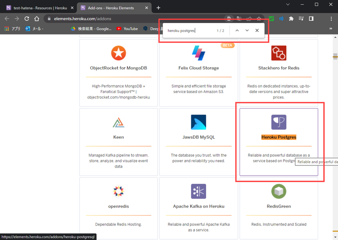Image resolution: width=338 pixels, height=240 pixels.
Task: Show more bookmarks overflow chevron
Action: click(331, 29)
